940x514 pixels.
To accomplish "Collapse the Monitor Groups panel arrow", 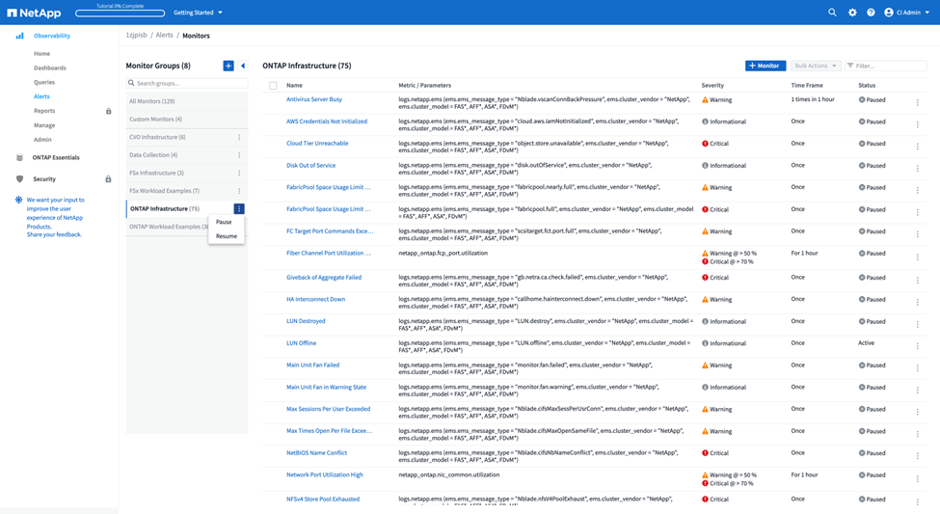I will pos(243,66).
